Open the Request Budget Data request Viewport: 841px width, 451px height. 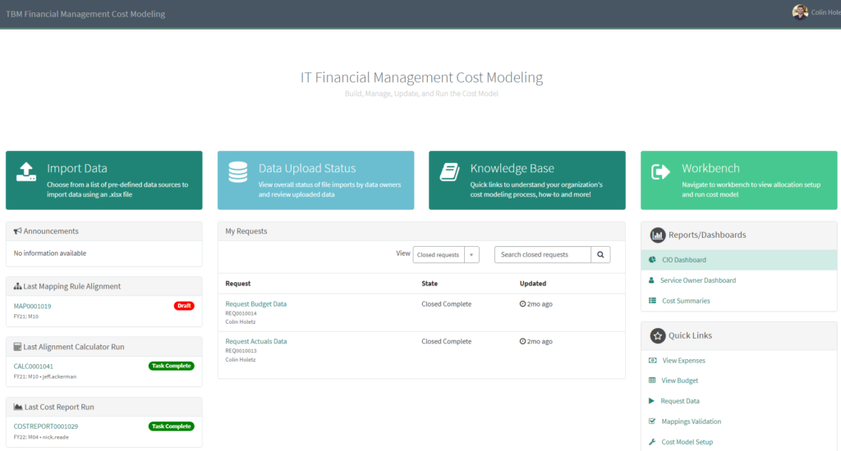coord(256,304)
